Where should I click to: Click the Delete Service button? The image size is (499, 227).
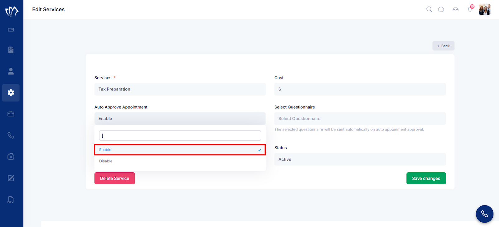[x=115, y=178]
